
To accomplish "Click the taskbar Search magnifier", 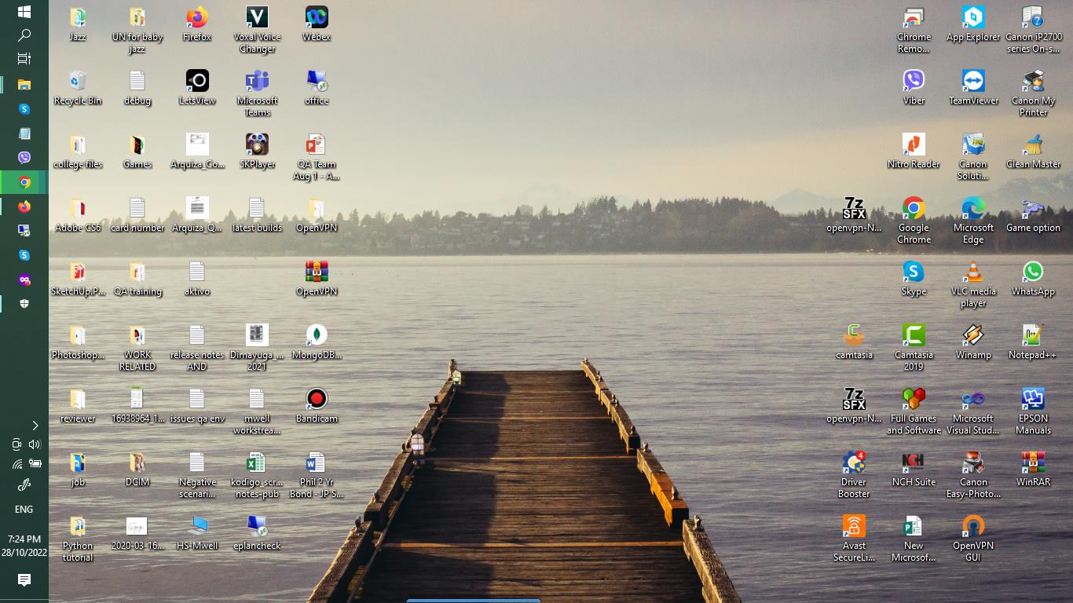I will (24, 35).
